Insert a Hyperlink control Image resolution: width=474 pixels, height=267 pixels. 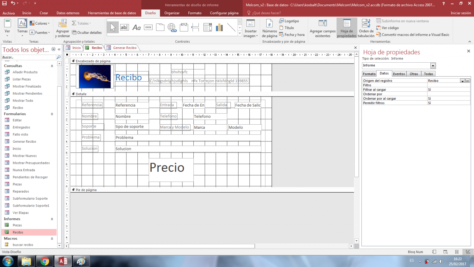pyautogui.click(x=172, y=28)
